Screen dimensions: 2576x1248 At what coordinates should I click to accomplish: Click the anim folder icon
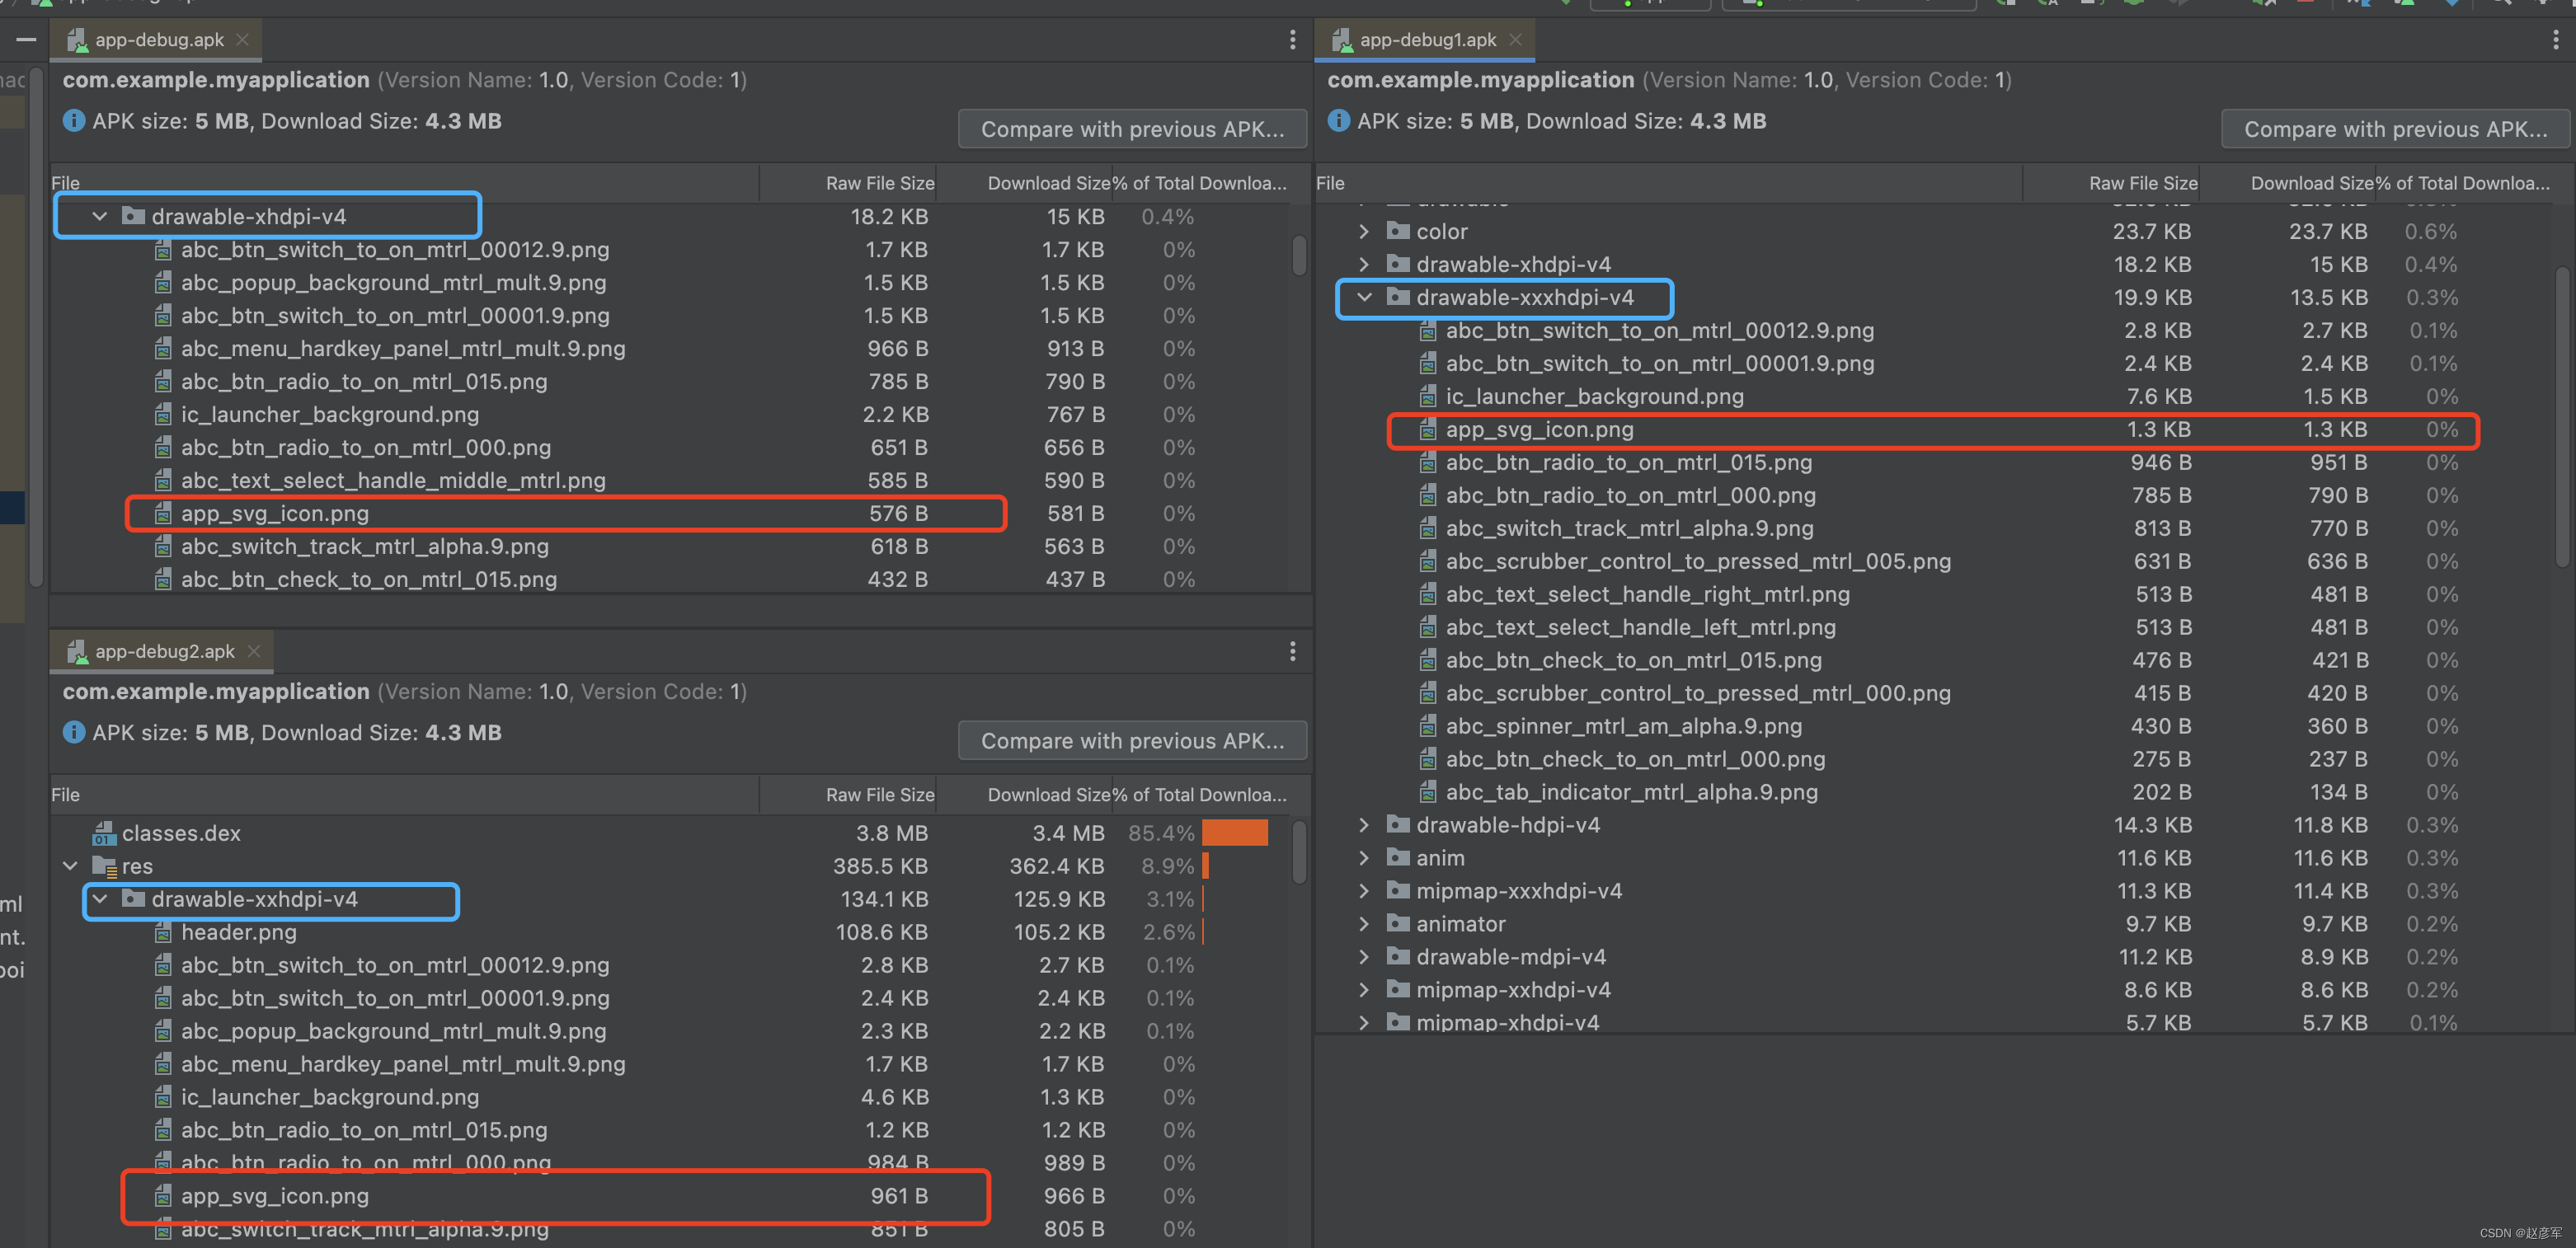[x=1398, y=858]
